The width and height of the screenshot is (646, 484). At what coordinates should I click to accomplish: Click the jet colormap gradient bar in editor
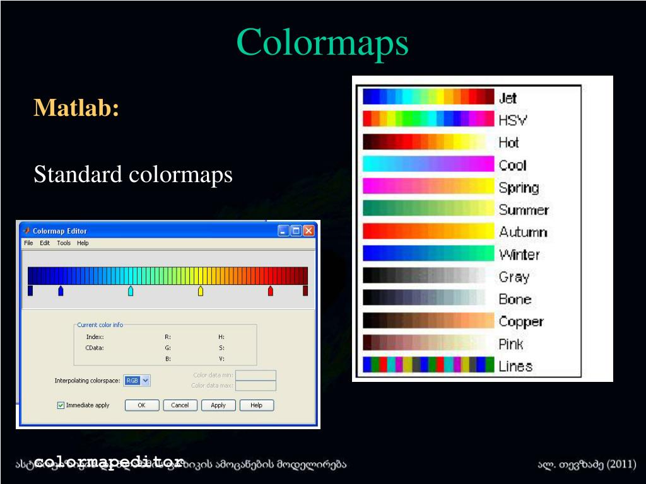pos(168,275)
